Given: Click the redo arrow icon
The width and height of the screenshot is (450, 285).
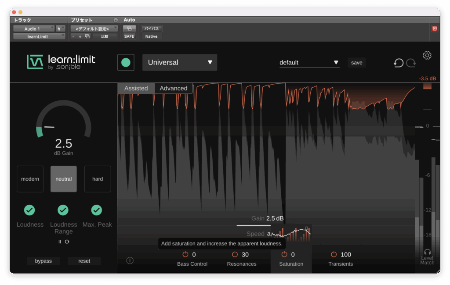Looking at the screenshot, I should coord(411,63).
